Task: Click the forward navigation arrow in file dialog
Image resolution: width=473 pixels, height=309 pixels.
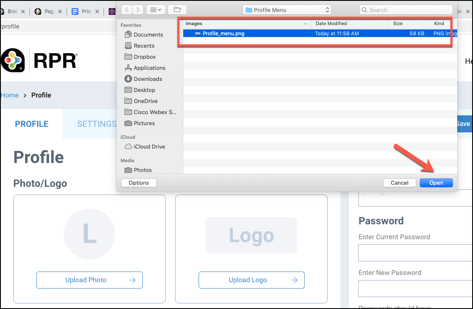Action: click(137, 9)
